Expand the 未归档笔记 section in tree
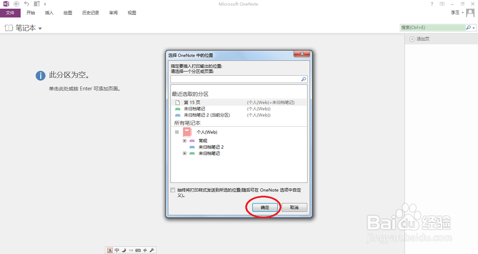Viewport: 478px width, 254px height. coord(185,153)
